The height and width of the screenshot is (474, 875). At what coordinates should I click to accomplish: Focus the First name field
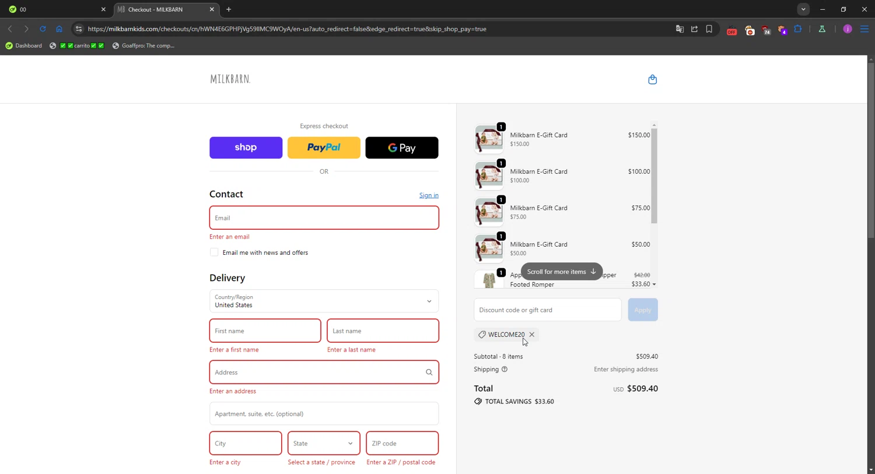pos(265,331)
